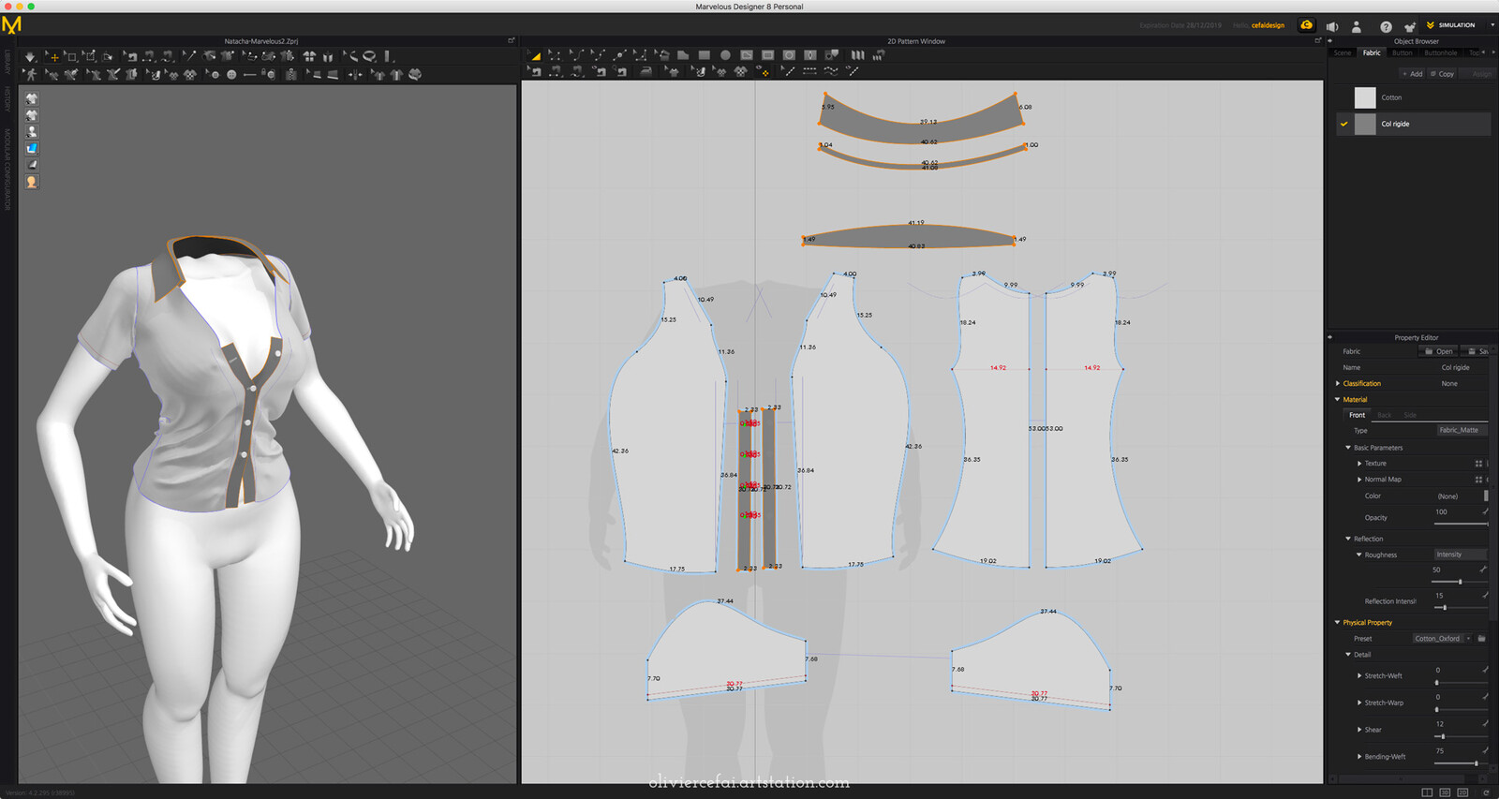Screen dimensions: 1499x799
Task: Open the Help question mark icon
Action: point(1386,26)
